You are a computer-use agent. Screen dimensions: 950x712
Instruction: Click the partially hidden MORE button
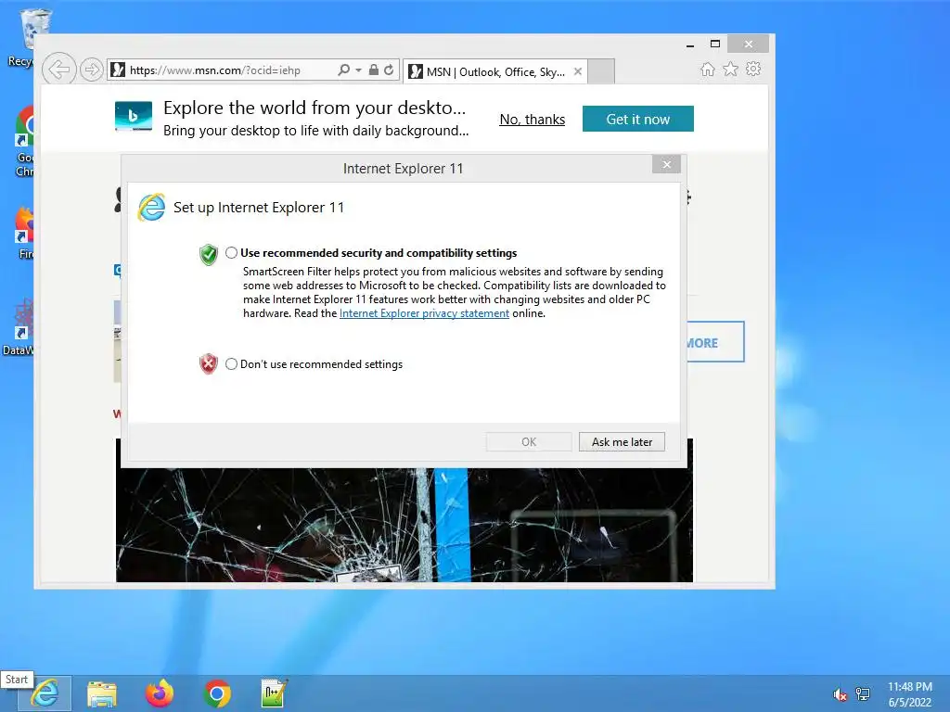coord(715,342)
